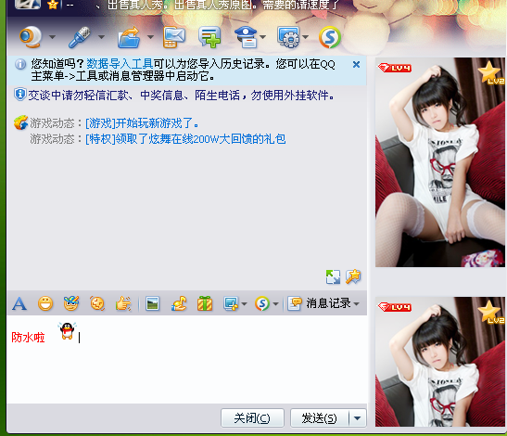The height and width of the screenshot is (436, 507).
Task: Click the gold star LV2 badge on lower picture
Action: pos(491,312)
